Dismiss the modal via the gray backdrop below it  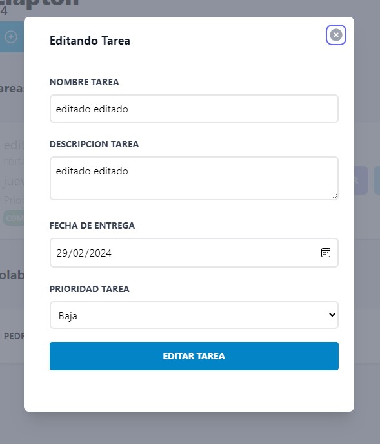coord(190,428)
